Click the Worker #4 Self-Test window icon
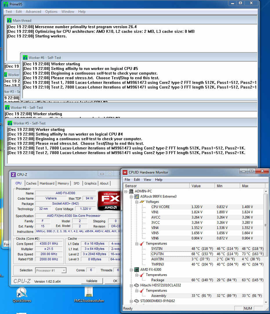 [x=7, y=108]
